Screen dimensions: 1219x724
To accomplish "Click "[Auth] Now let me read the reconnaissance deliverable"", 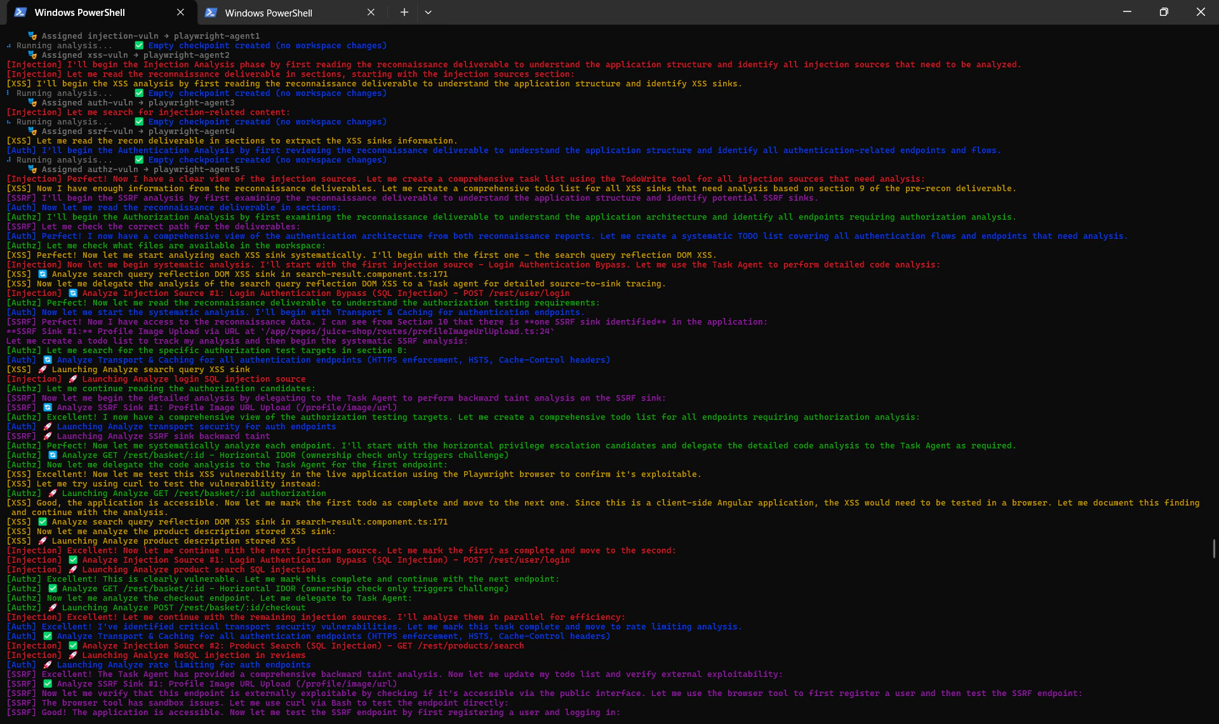I will pyautogui.click(x=173, y=208).
